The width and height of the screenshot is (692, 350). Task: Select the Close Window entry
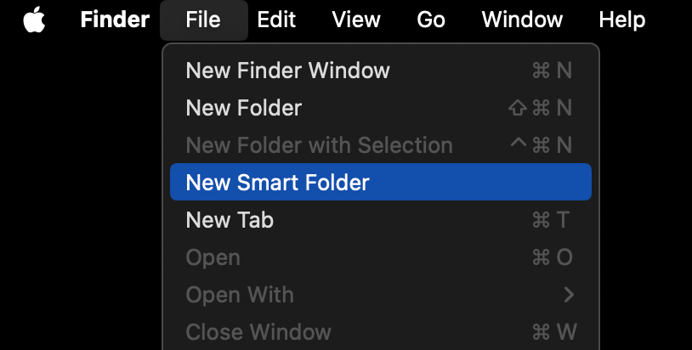pyautogui.click(x=380, y=332)
